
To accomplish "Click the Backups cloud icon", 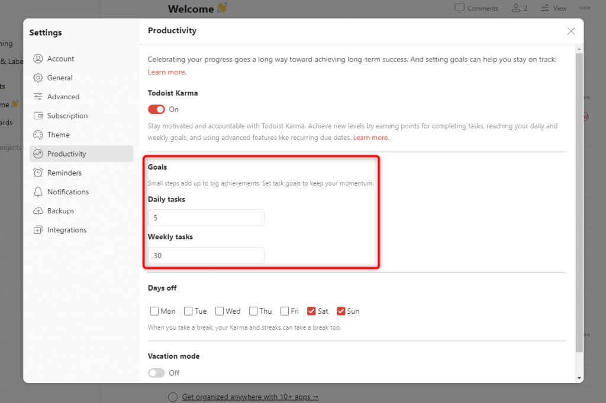I will click(38, 211).
